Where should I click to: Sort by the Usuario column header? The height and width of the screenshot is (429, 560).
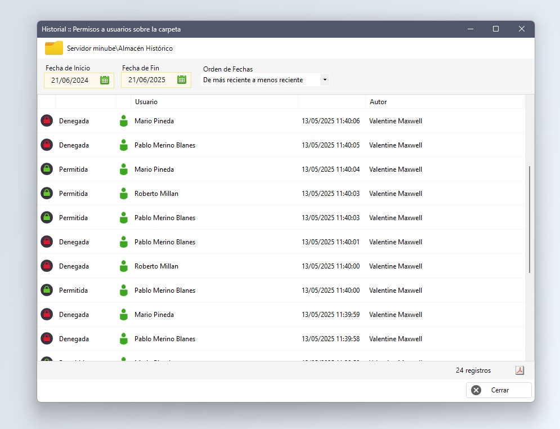214,102
